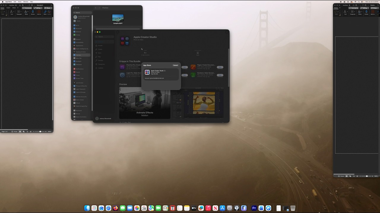Click System Settings search field
This screenshot has height=213, width=380.
(82, 13)
